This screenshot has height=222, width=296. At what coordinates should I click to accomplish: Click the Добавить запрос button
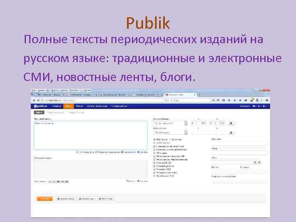click(x=66, y=199)
